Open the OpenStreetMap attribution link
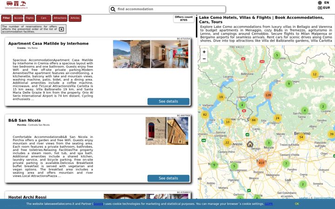Viewport: 335px width, 209px height. [x=323, y=198]
